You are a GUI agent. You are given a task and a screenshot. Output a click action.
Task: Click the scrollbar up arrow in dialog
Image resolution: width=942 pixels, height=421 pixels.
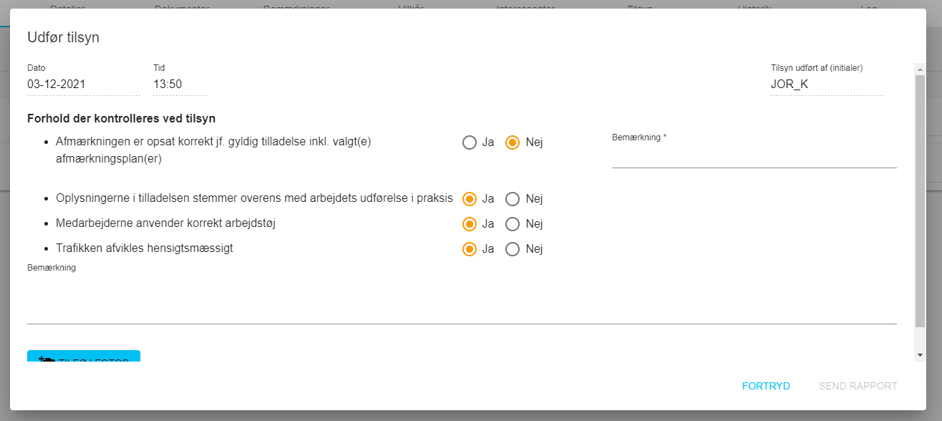(920, 69)
